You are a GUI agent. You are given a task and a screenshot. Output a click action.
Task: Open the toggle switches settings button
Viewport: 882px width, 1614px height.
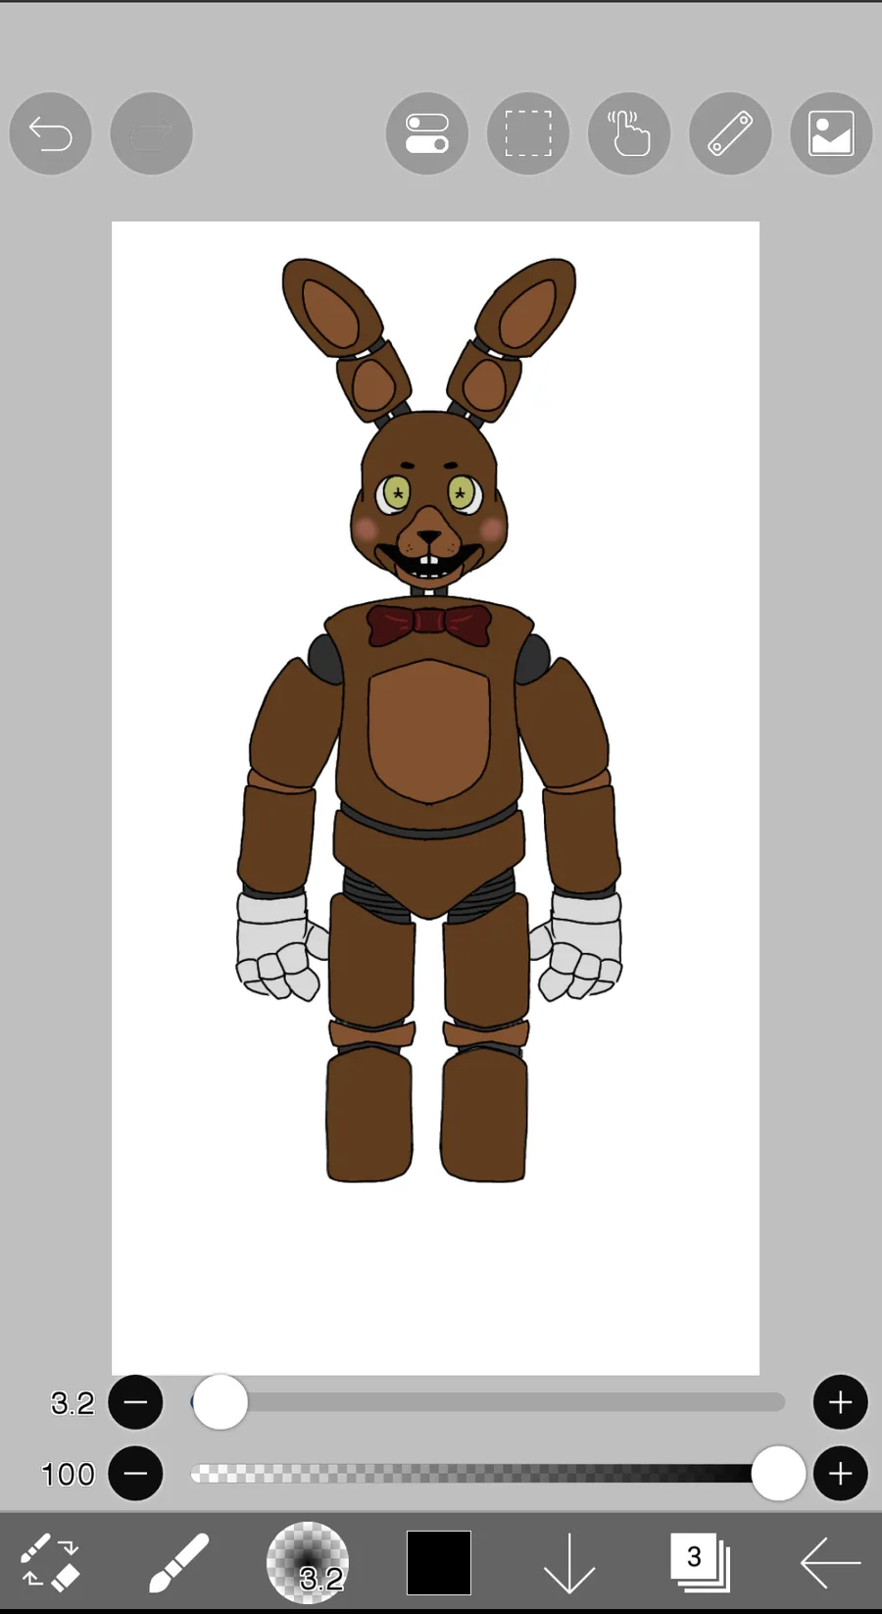427,133
